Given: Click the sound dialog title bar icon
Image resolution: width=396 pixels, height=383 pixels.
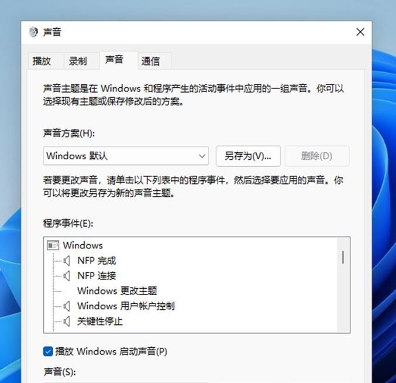Looking at the screenshot, I should click(x=33, y=32).
